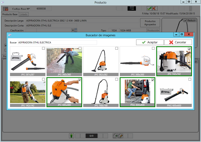Screen dimensions: 201x142
Task: Open the Clasificación dropdown arrow
Action: point(73,30)
